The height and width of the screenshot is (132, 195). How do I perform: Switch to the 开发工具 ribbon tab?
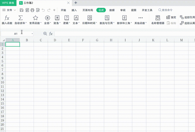(147, 10)
